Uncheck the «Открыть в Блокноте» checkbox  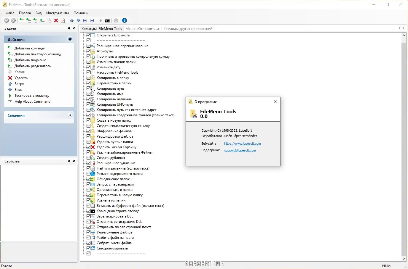click(x=88, y=35)
